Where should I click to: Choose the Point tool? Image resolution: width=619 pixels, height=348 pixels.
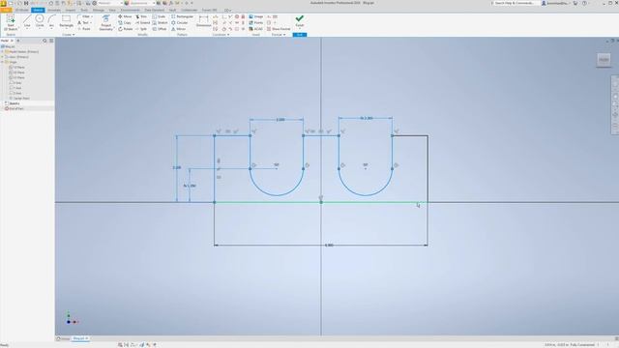84,29
